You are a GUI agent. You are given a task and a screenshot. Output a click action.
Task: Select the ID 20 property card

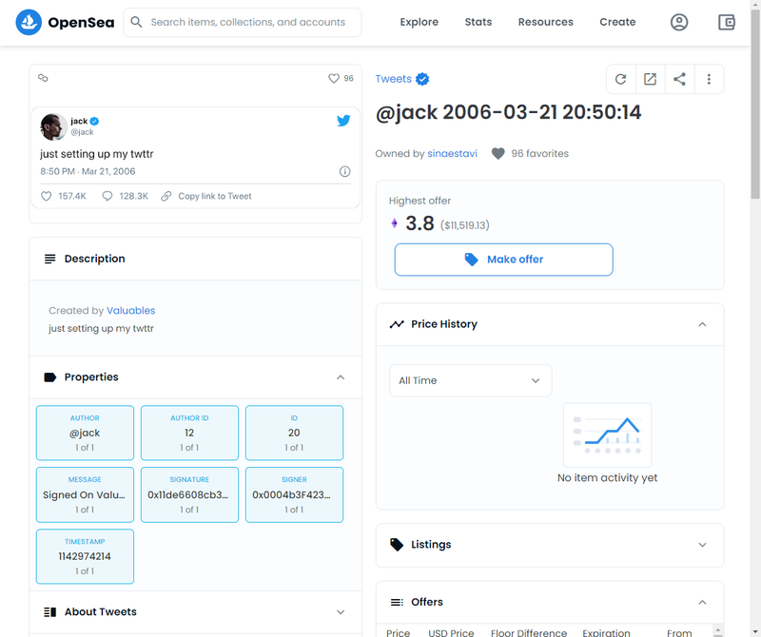(294, 433)
